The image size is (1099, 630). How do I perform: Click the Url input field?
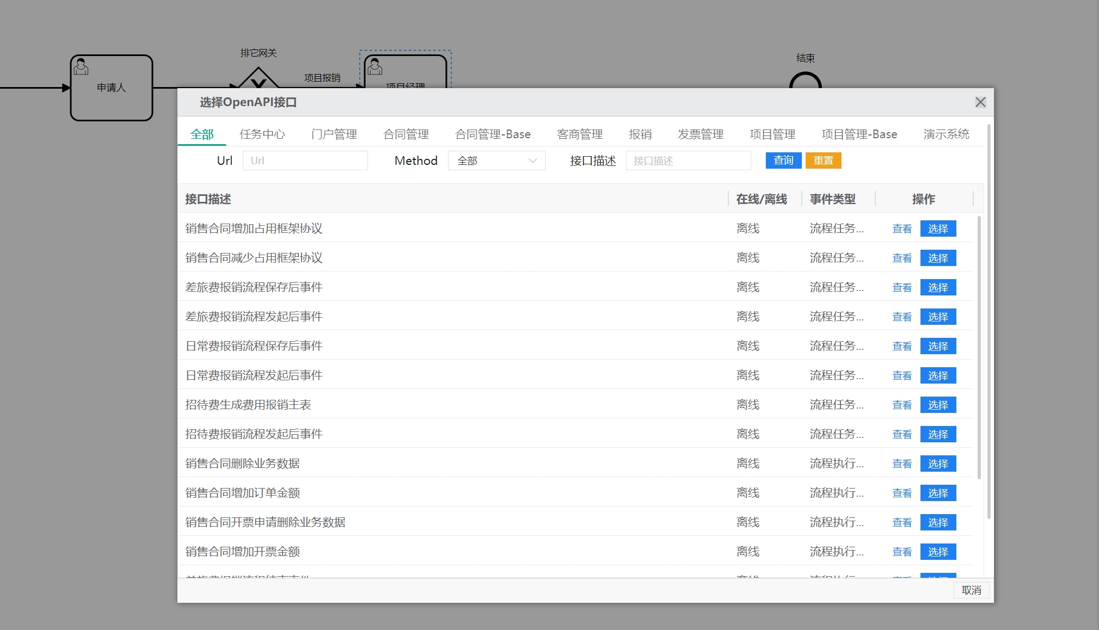pyautogui.click(x=305, y=160)
